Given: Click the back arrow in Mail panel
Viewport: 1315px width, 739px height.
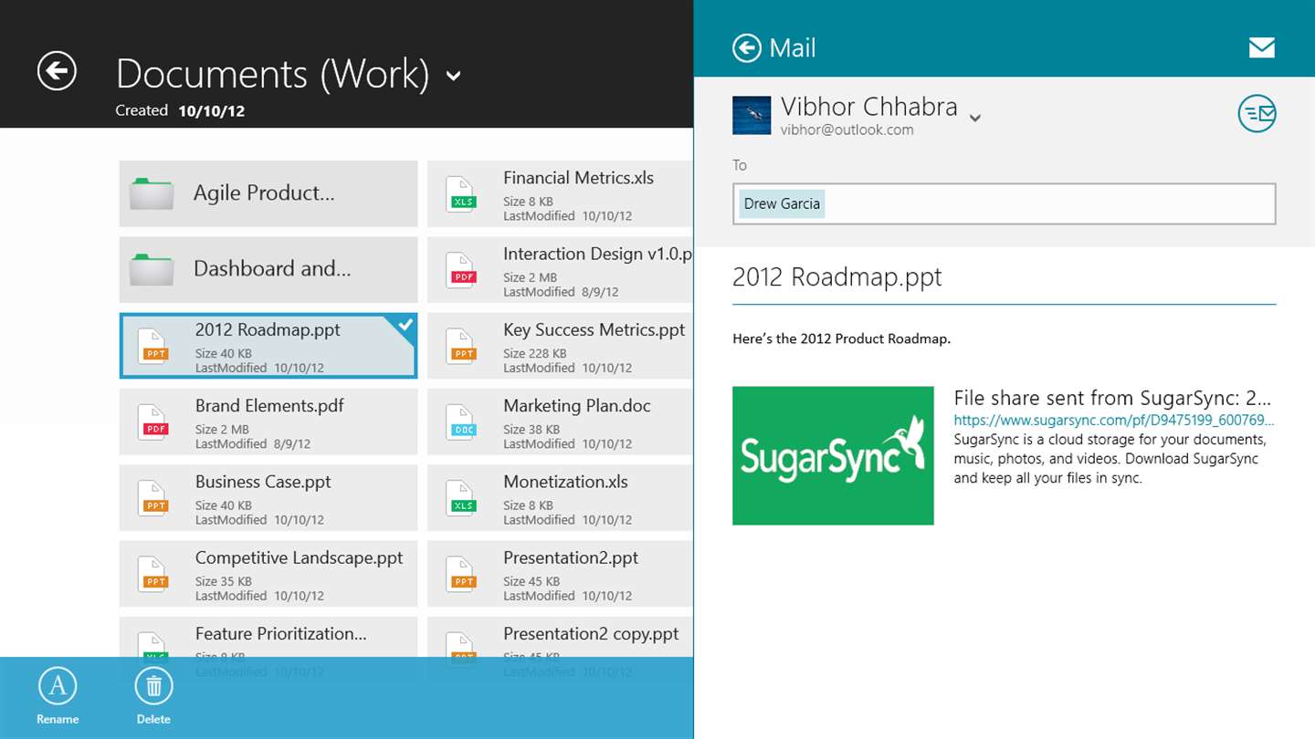Looking at the screenshot, I should (747, 48).
